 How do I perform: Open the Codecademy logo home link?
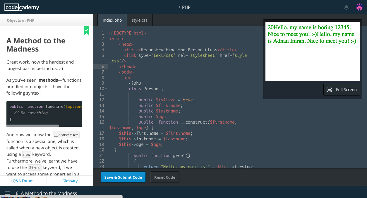pyautogui.click(x=22, y=7)
